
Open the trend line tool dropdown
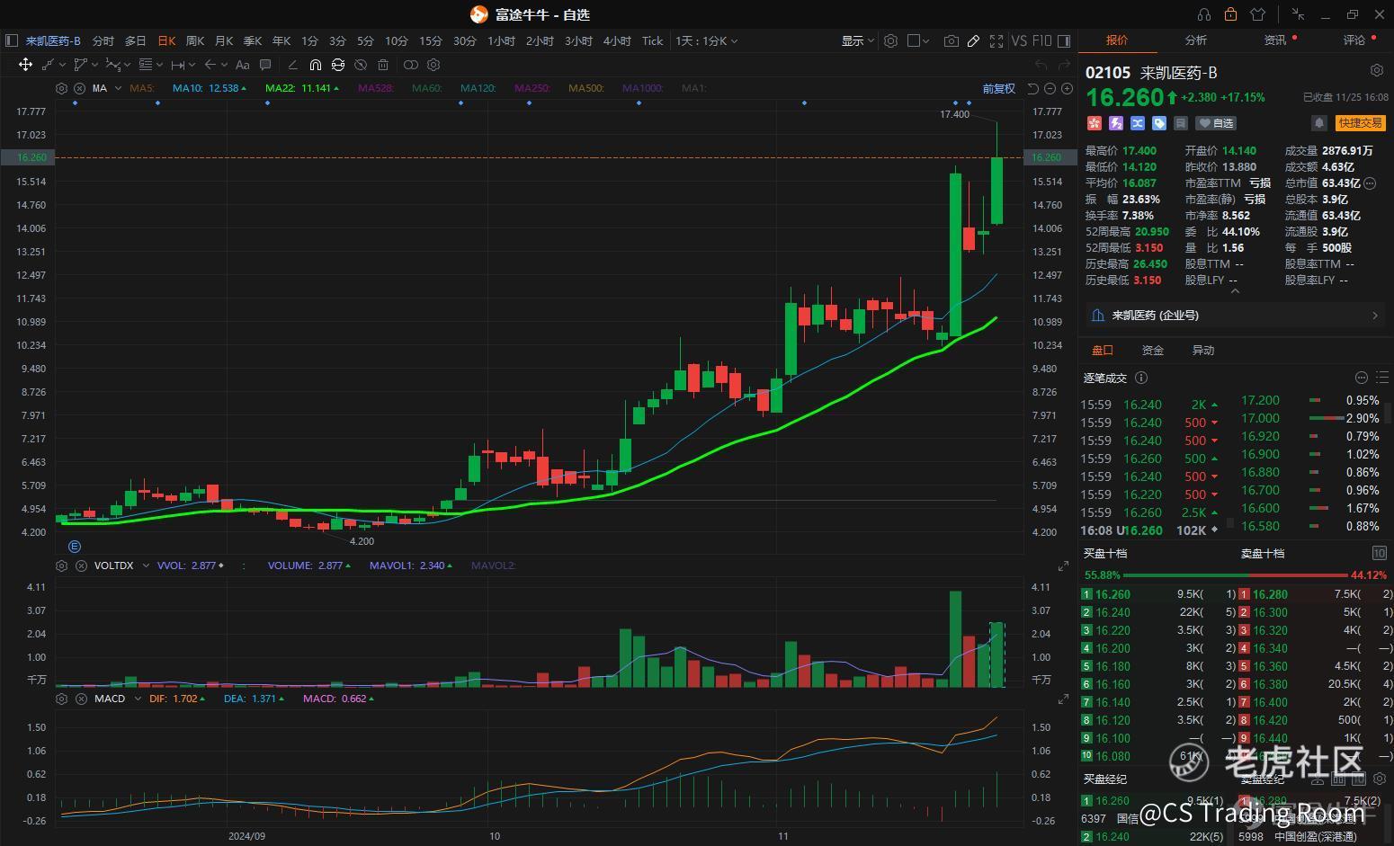tap(54, 65)
